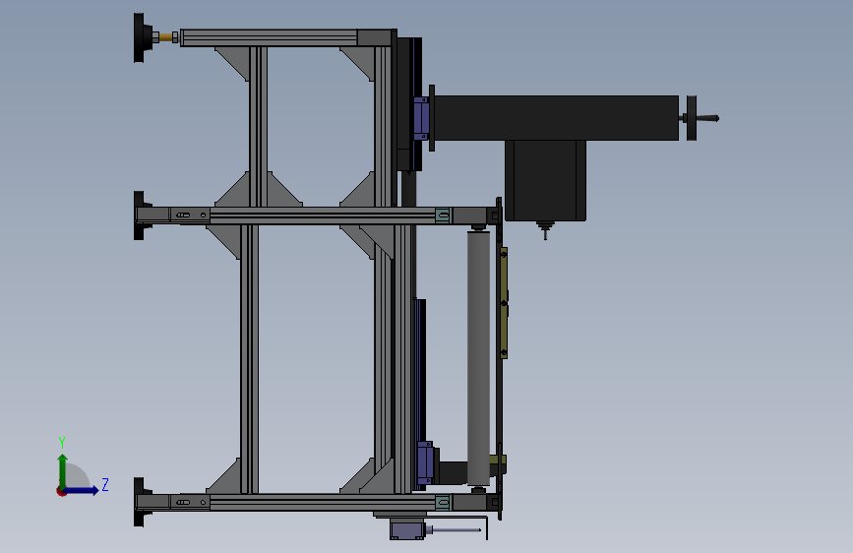Pick the spindle tip below the motor box

545,229
